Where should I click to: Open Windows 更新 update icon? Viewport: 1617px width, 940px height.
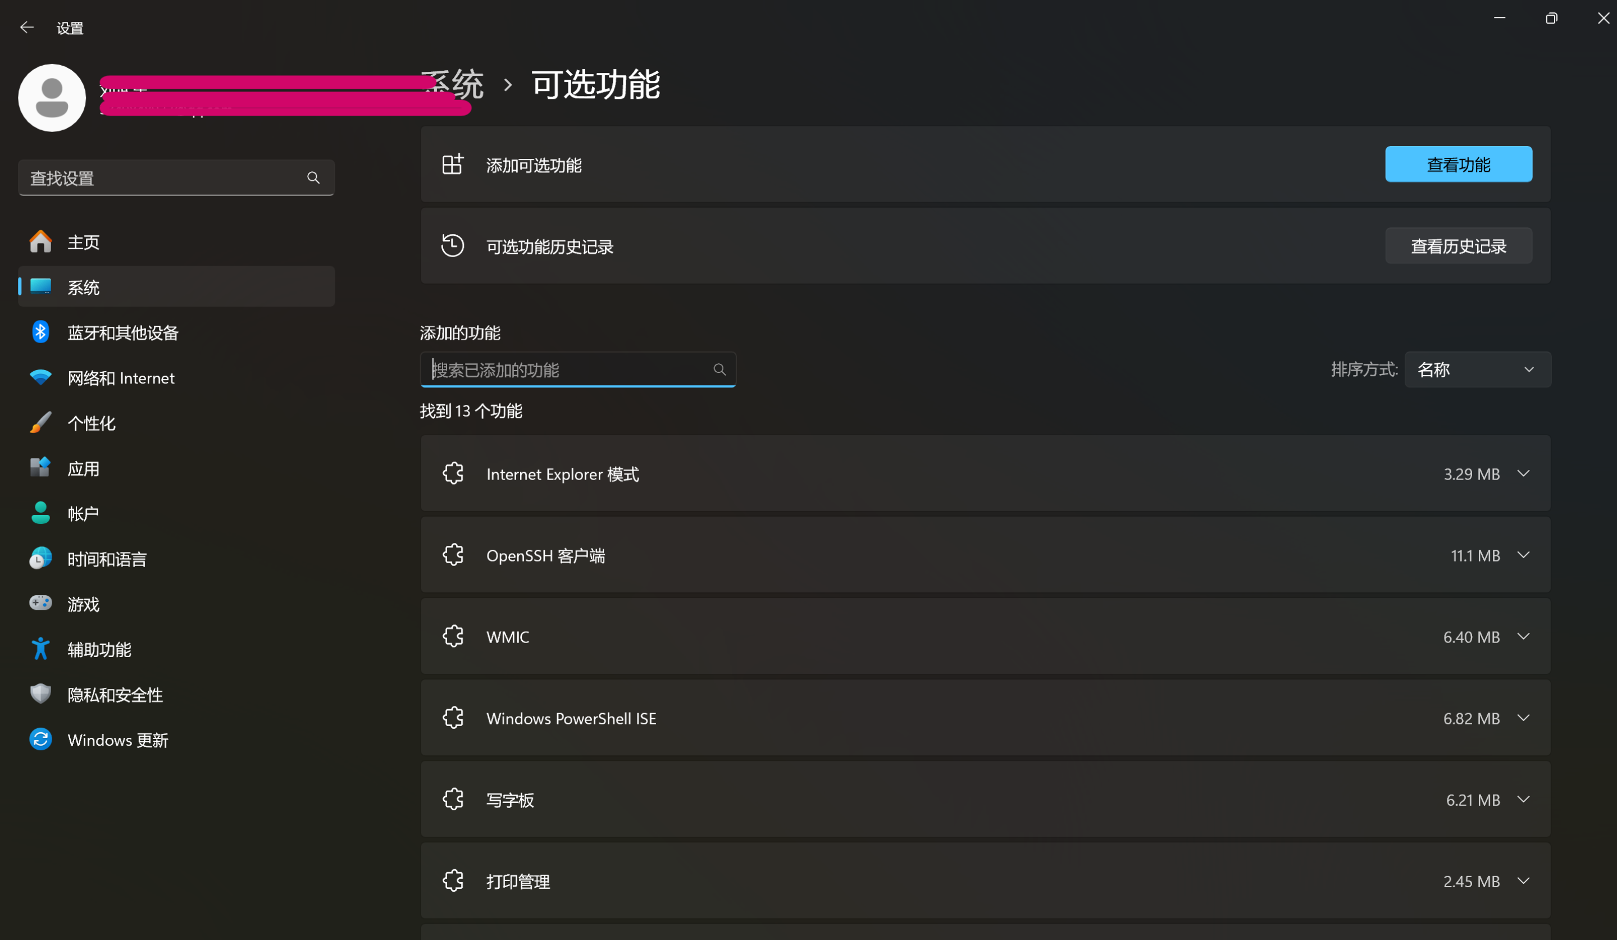(x=40, y=739)
